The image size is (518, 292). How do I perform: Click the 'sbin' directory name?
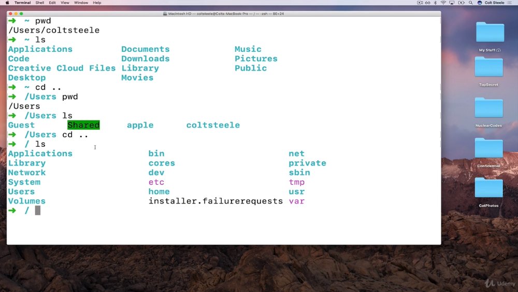pyautogui.click(x=299, y=173)
